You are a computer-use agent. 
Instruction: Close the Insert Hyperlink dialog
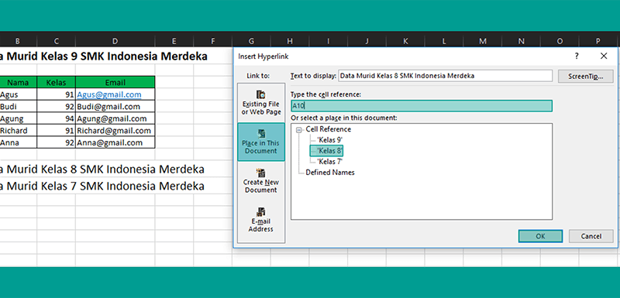(x=604, y=57)
